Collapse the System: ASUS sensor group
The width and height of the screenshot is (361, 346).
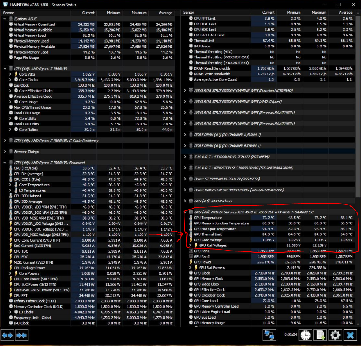5,19
